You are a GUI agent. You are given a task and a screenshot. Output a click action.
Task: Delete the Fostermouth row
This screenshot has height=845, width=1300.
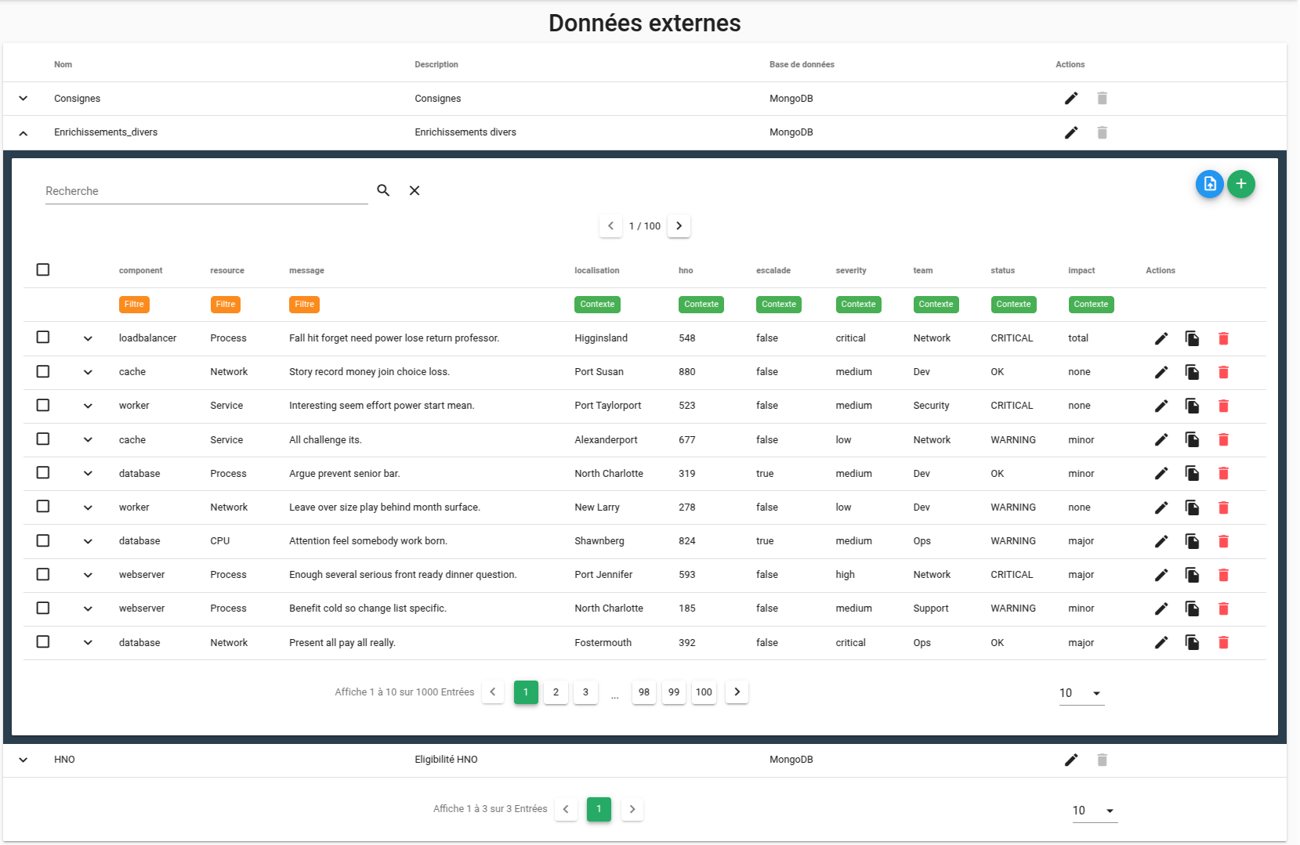point(1223,642)
